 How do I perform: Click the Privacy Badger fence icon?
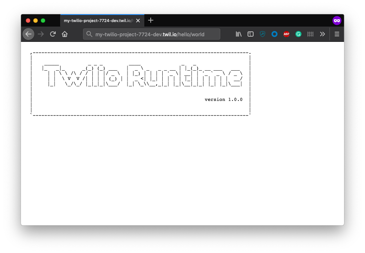coord(310,34)
